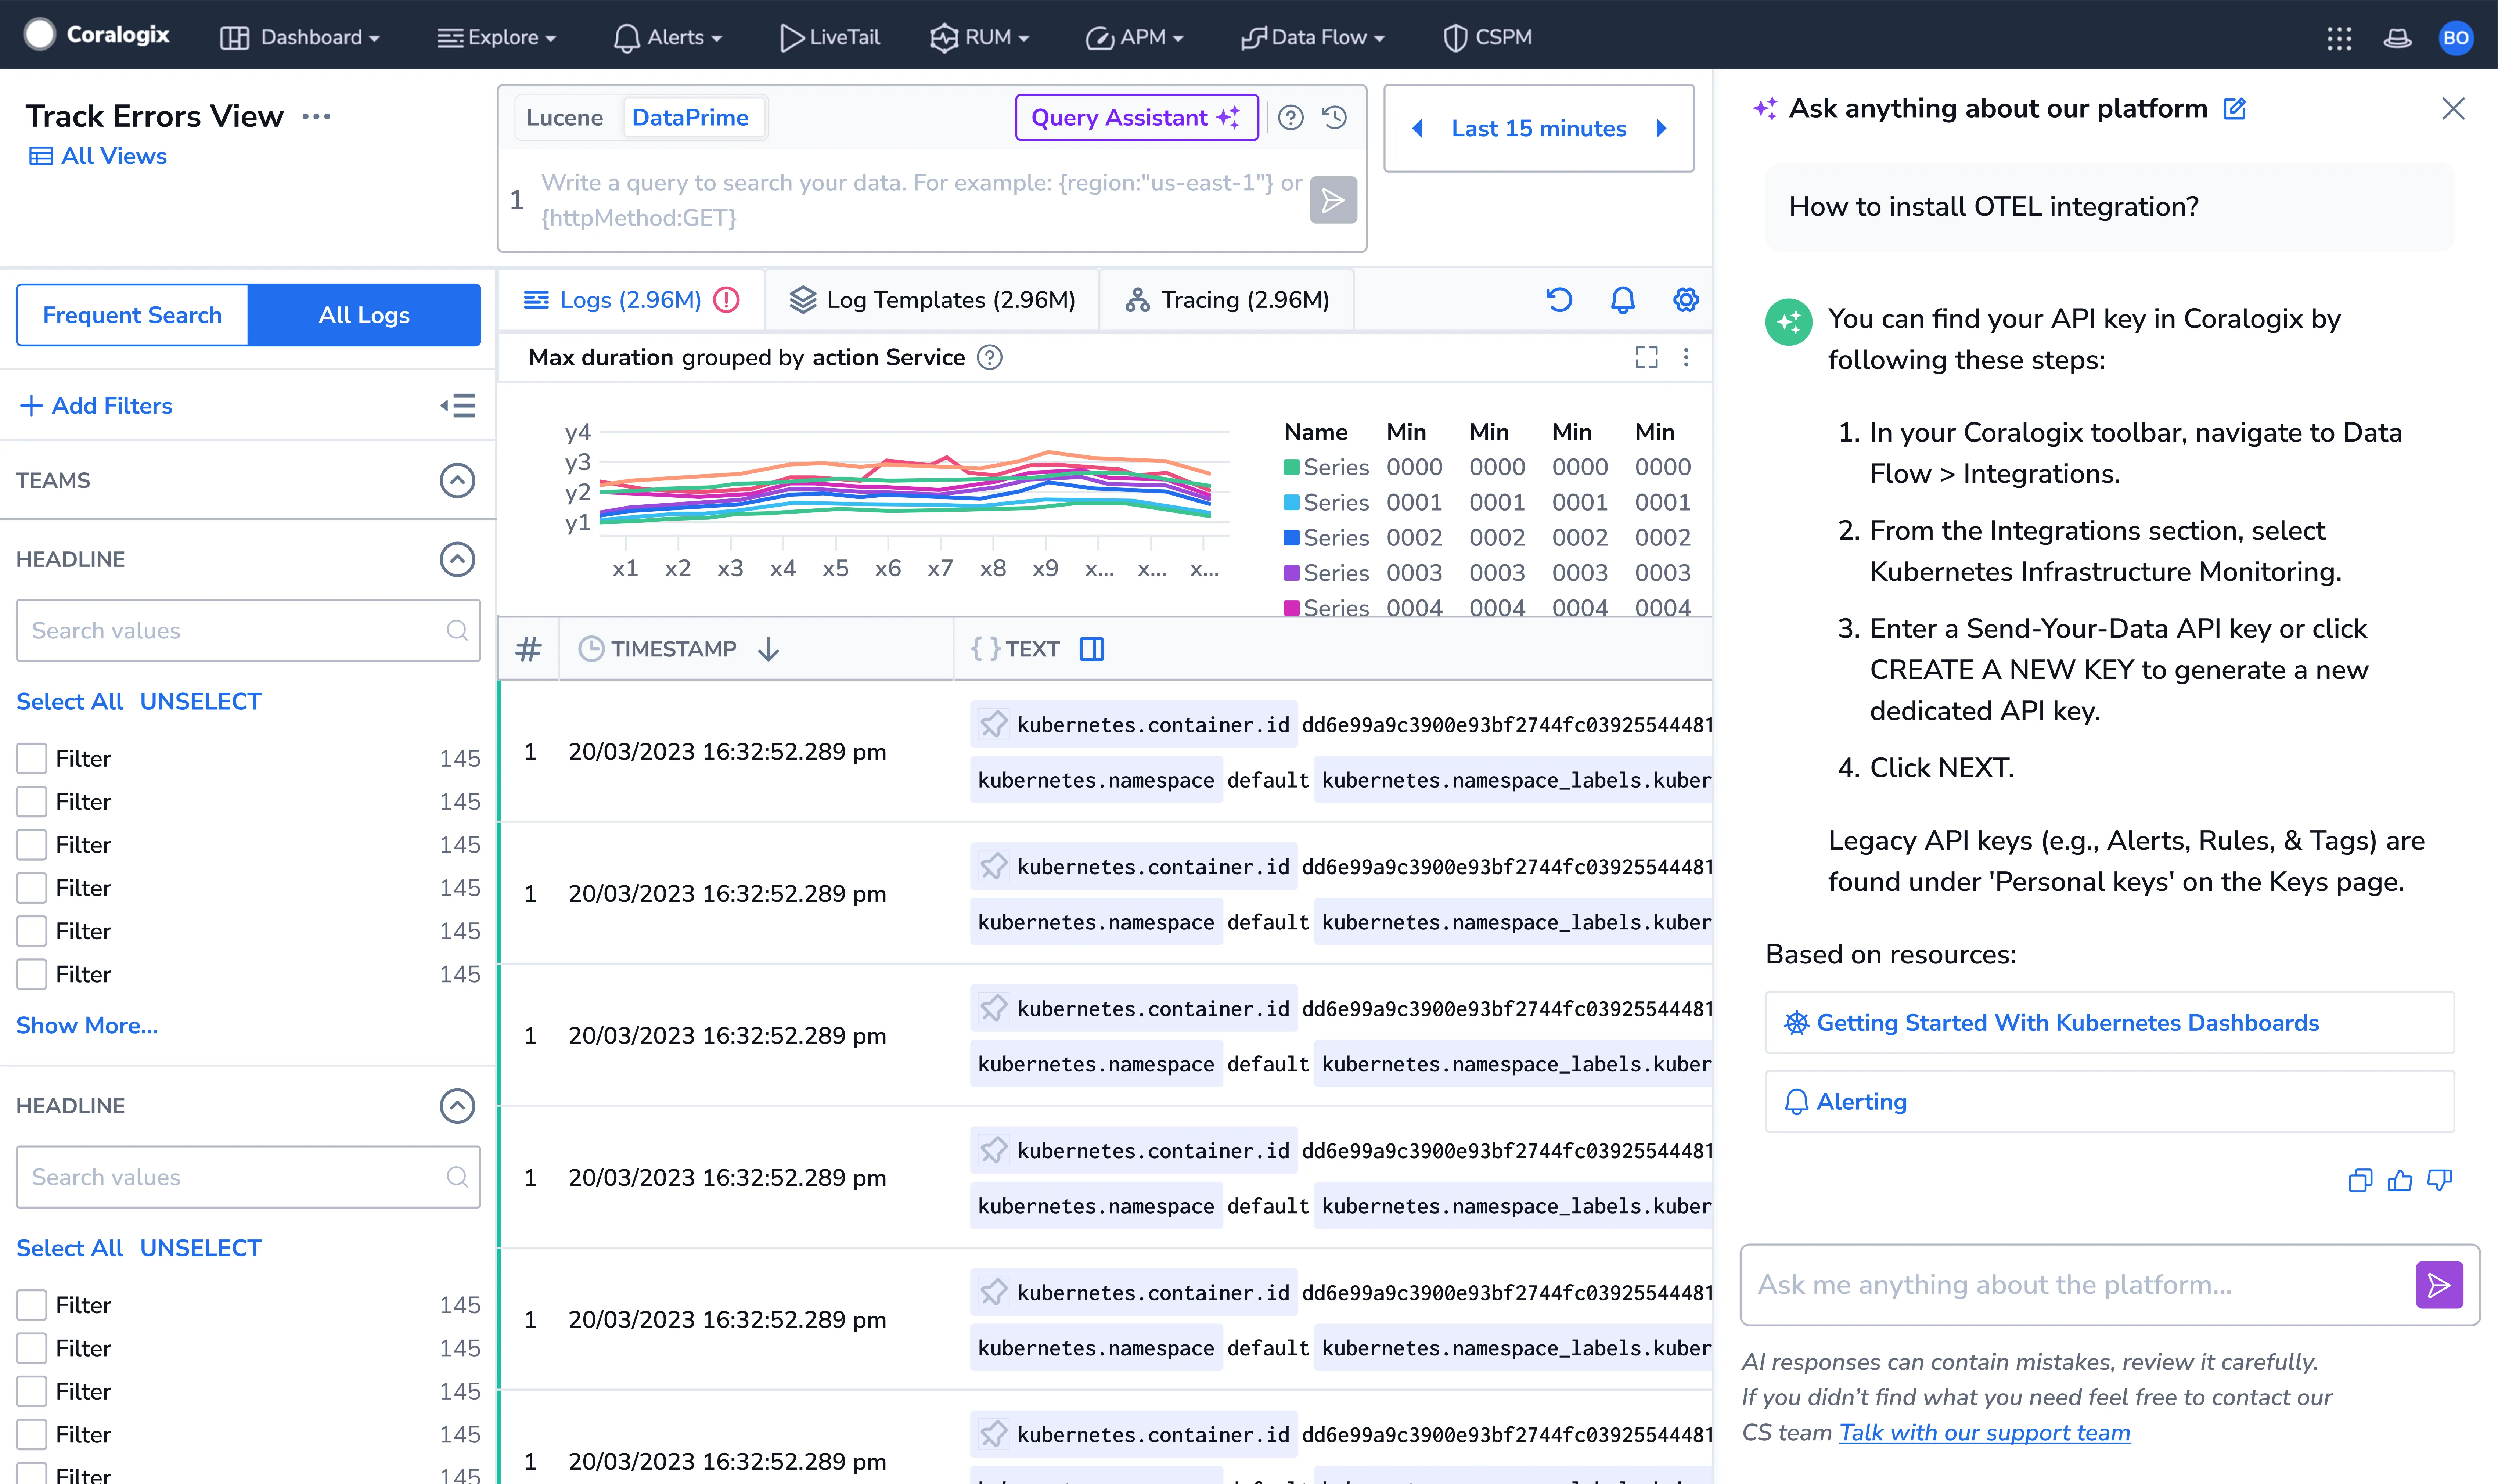Check the third Filter checkbox under first HEADLINE

tap(32, 844)
